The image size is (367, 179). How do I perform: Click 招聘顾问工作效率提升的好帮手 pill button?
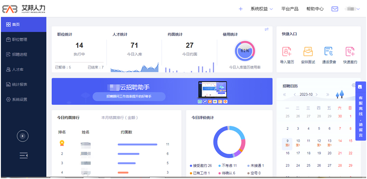coord(129,96)
